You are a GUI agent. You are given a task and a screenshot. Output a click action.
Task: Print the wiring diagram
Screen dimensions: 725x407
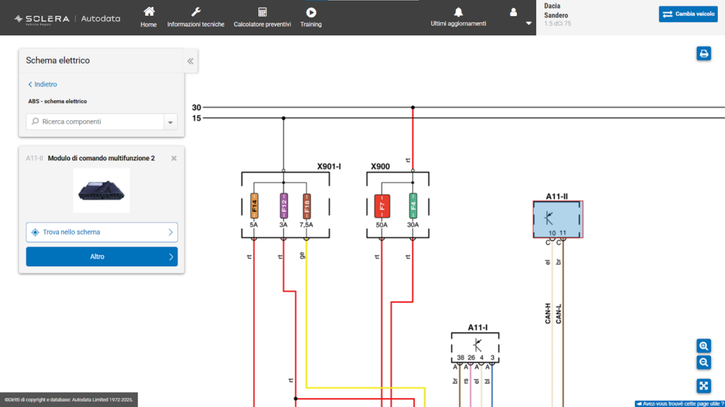click(704, 54)
